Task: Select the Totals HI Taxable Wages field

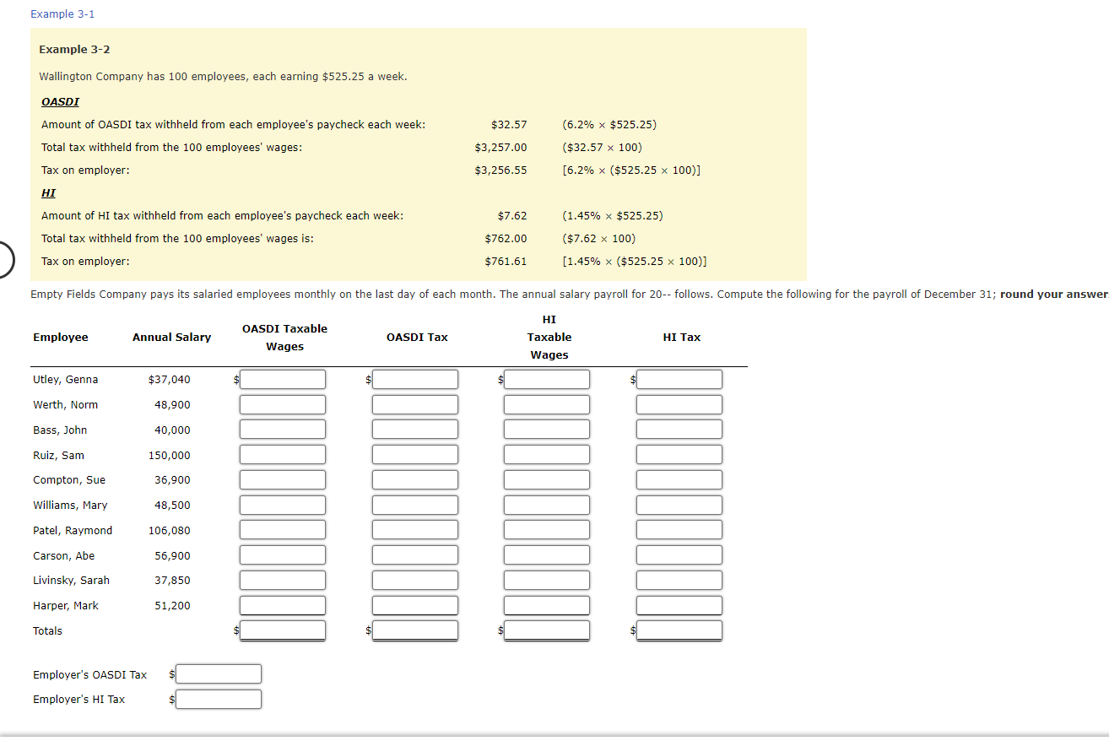Action: click(x=547, y=630)
